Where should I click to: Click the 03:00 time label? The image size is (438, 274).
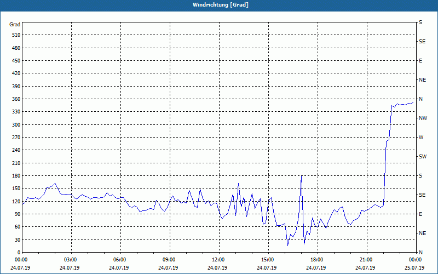coord(71,259)
